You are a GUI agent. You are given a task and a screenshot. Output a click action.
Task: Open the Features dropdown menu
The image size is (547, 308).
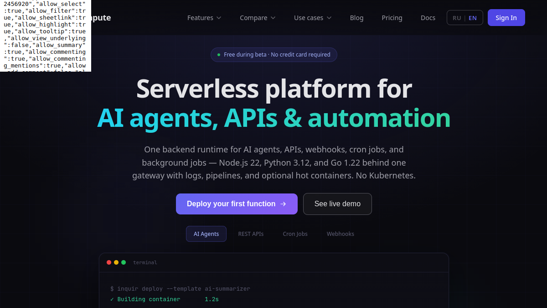point(204,18)
